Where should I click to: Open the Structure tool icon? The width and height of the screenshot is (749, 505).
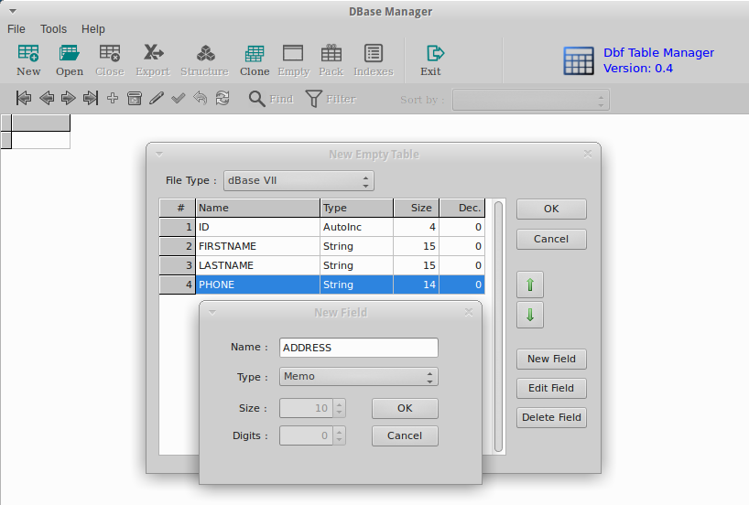[205, 53]
